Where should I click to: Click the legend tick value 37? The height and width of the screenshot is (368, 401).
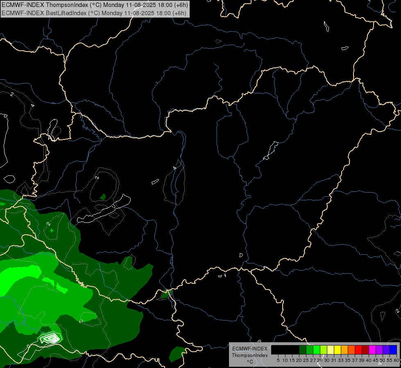pyautogui.click(x=354, y=360)
